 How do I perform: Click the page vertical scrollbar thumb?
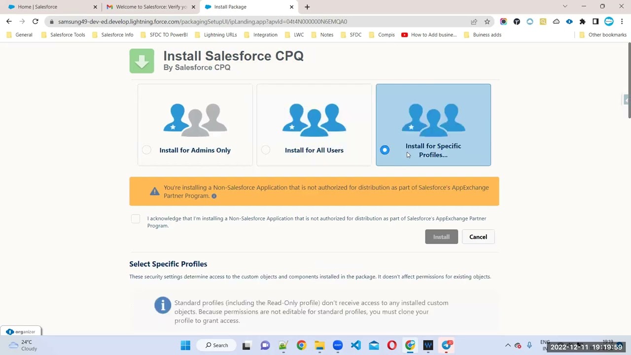pos(629,80)
